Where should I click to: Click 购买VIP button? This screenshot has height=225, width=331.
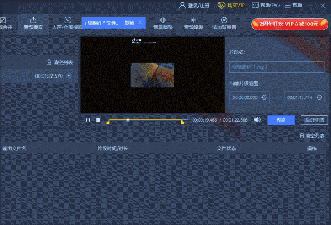[x=231, y=6]
